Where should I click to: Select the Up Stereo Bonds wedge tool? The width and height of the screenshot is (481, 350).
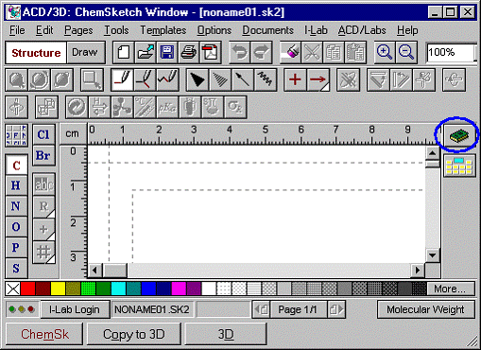pyautogui.click(x=198, y=79)
